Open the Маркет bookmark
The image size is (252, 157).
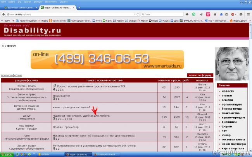tap(143, 20)
